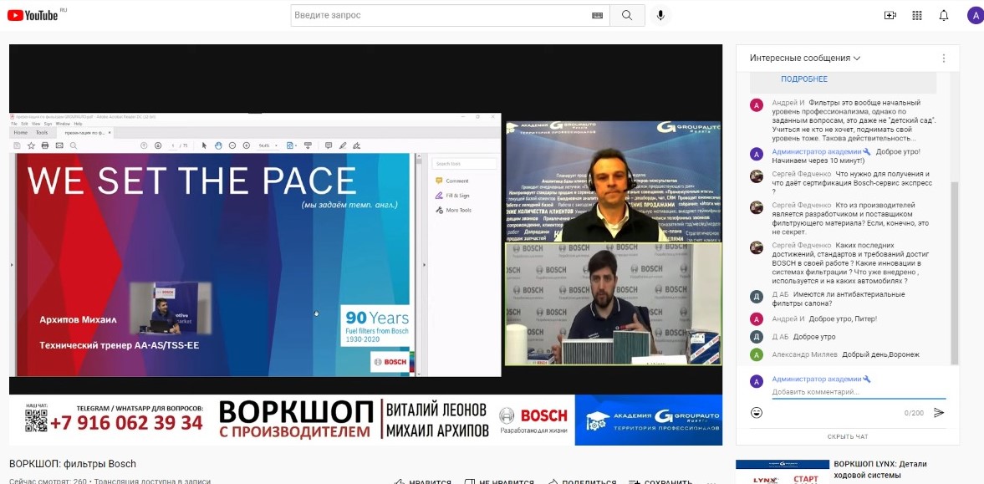Open Fill & Sign in Acrobat side panel

pyautogui.click(x=452, y=196)
